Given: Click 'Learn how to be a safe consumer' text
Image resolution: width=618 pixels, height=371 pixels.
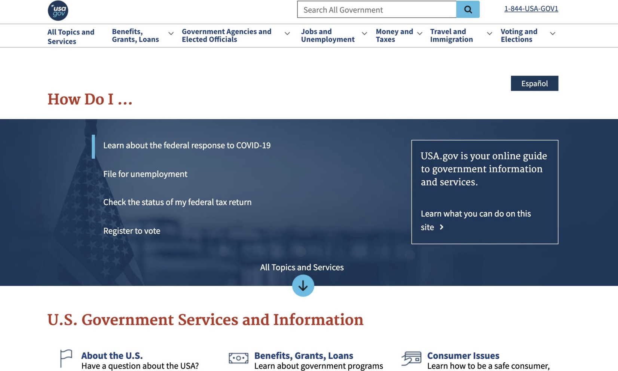Looking at the screenshot, I should [x=488, y=366].
